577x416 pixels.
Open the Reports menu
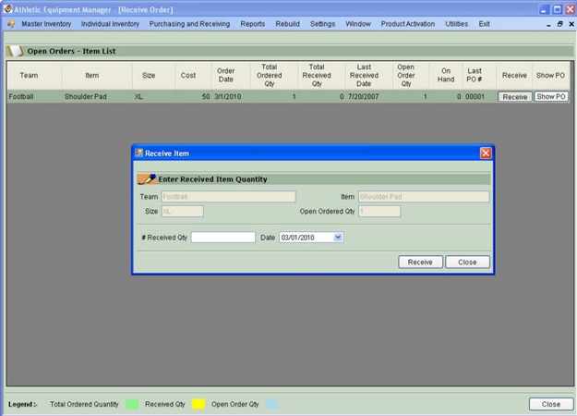[x=252, y=24]
